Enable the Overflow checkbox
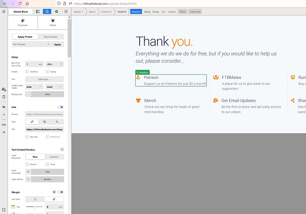The height and width of the screenshot is (214, 306). tap(27, 71)
